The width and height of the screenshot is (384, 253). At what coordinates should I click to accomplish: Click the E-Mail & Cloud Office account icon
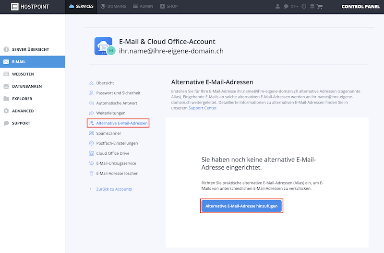[x=105, y=46]
